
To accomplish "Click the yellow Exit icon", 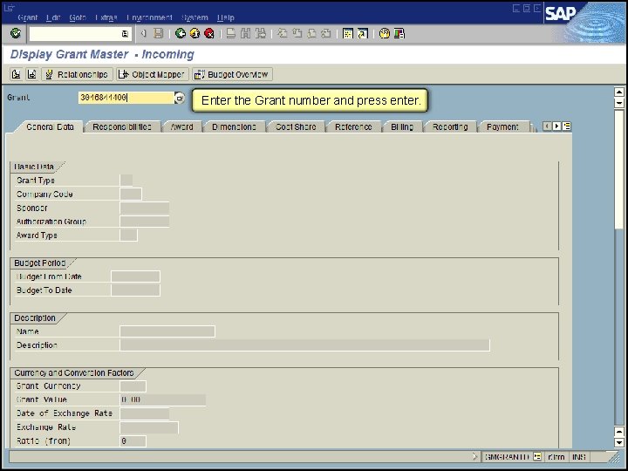I will [x=195, y=34].
